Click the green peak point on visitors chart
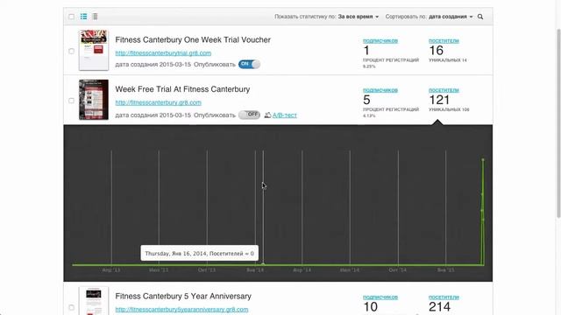 (x=483, y=159)
